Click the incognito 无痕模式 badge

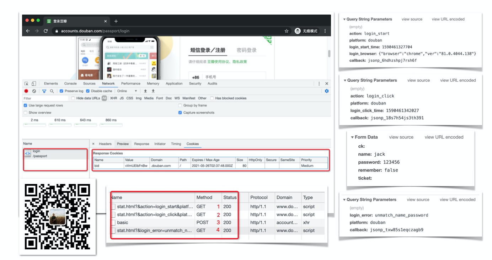tap(306, 31)
